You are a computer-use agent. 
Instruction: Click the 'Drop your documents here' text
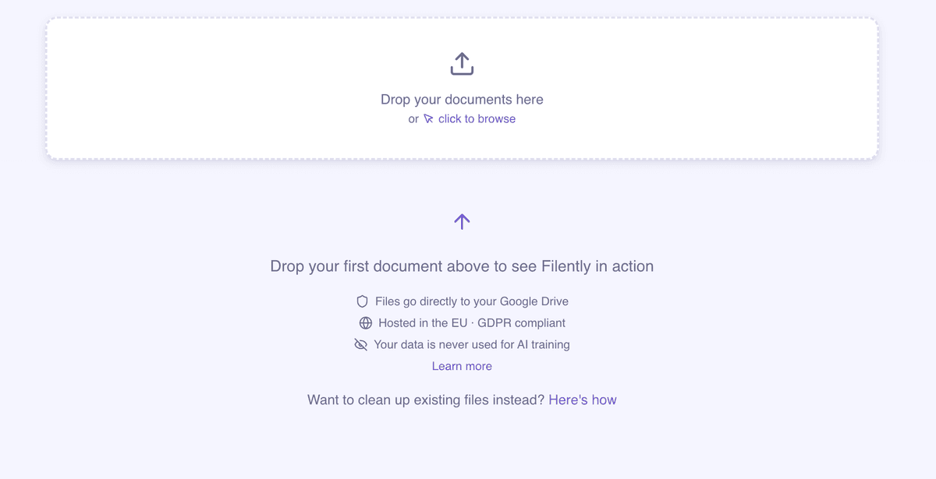(462, 100)
